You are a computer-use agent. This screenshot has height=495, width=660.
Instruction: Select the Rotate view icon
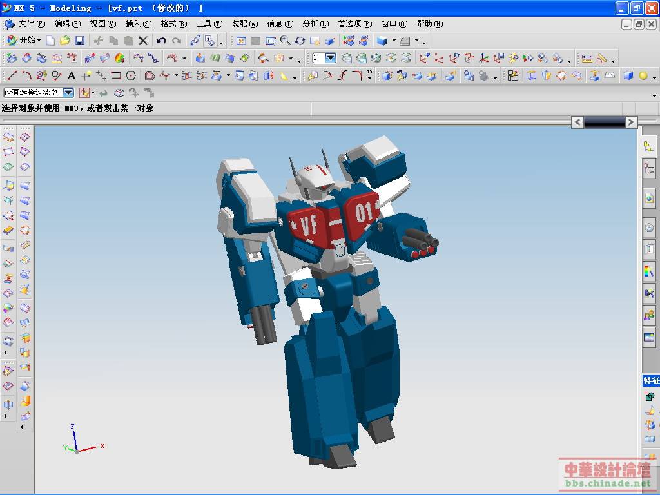[300, 41]
